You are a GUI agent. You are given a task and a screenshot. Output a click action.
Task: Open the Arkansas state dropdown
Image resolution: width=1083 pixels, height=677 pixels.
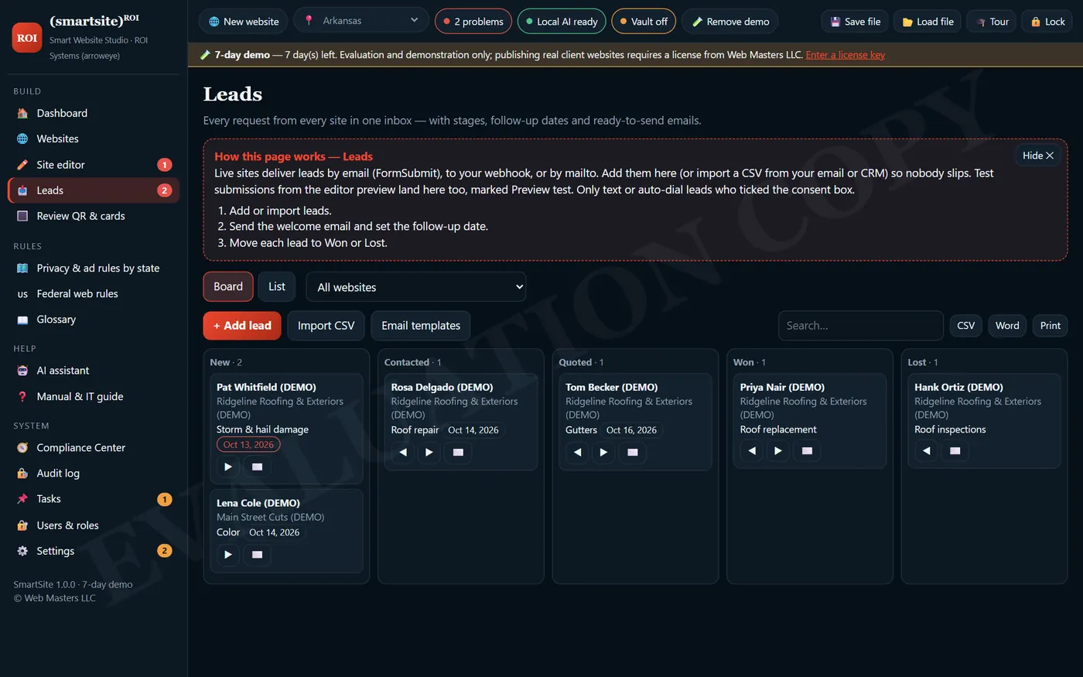(361, 20)
